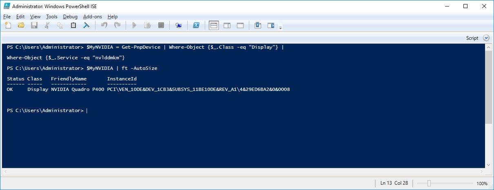Open new remote PowerShell tab
Image resolution: width=494 pixels, height=190 pixels.
tap(178, 26)
